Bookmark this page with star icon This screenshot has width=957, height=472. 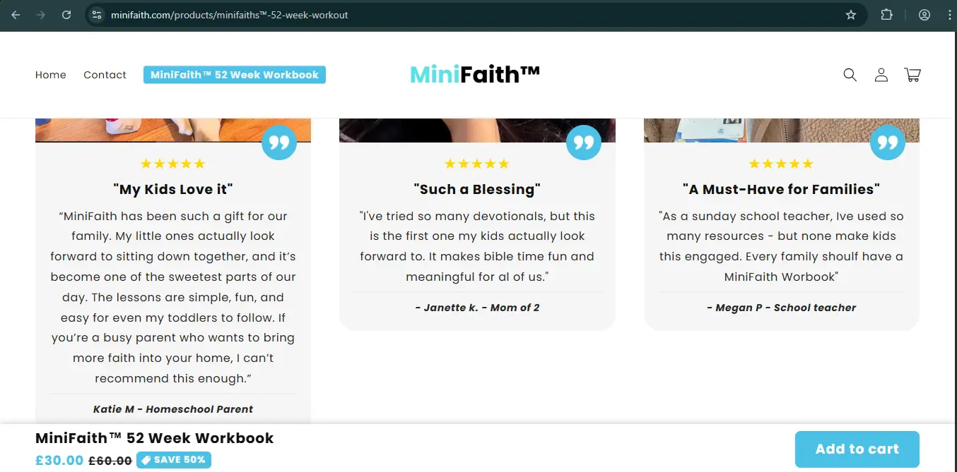[x=851, y=15]
